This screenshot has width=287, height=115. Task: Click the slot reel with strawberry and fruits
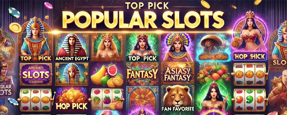click(107, 99)
